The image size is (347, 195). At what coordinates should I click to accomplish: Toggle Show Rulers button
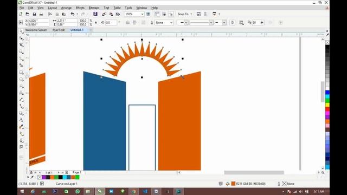157,14
